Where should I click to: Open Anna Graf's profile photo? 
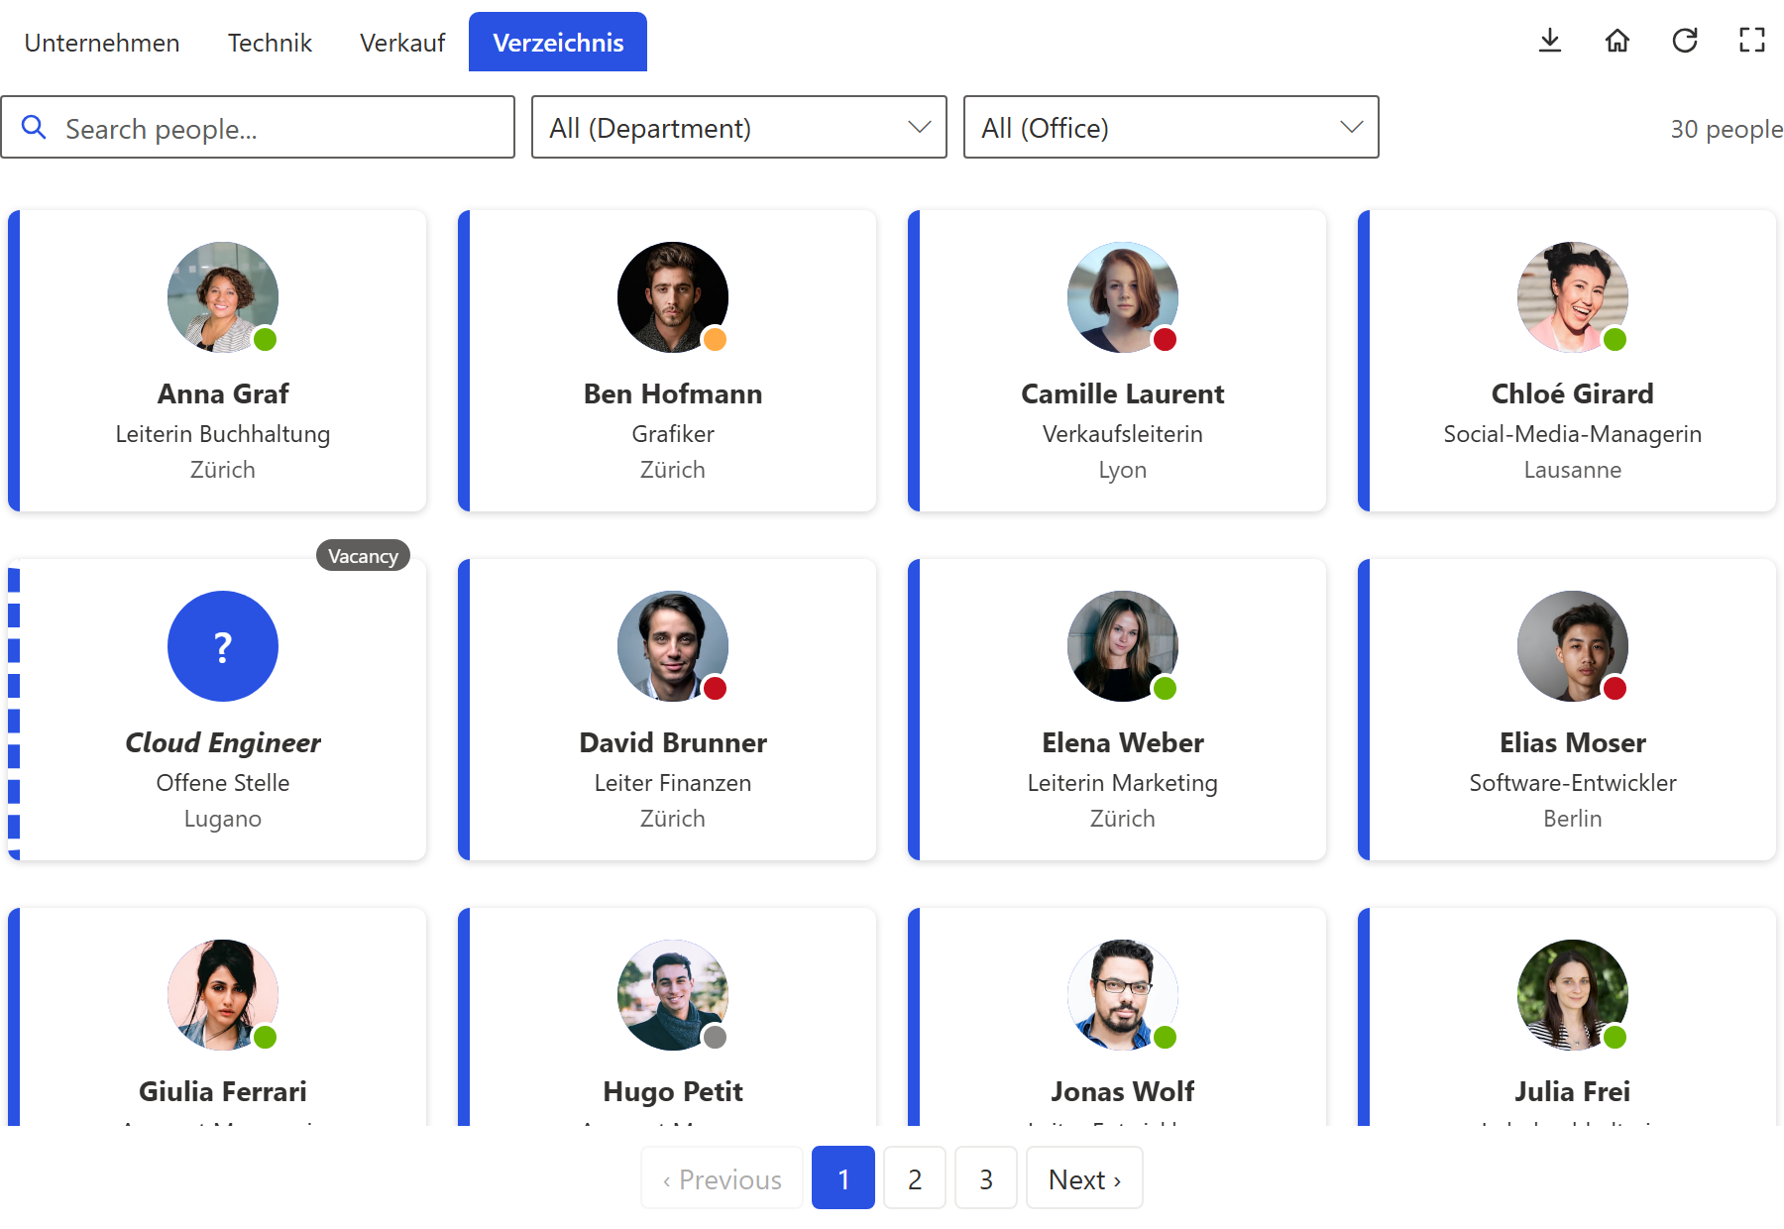click(x=223, y=297)
